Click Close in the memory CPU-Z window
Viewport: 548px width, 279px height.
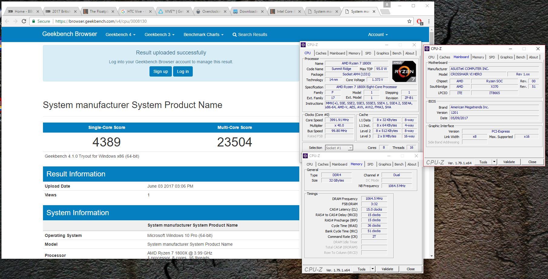pos(411,269)
